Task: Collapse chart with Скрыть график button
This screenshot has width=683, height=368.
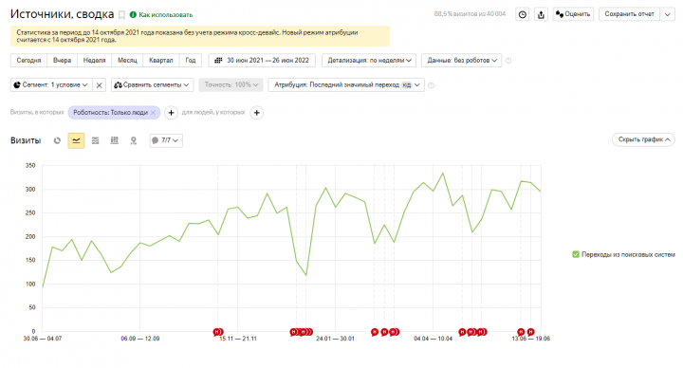Action: click(643, 139)
